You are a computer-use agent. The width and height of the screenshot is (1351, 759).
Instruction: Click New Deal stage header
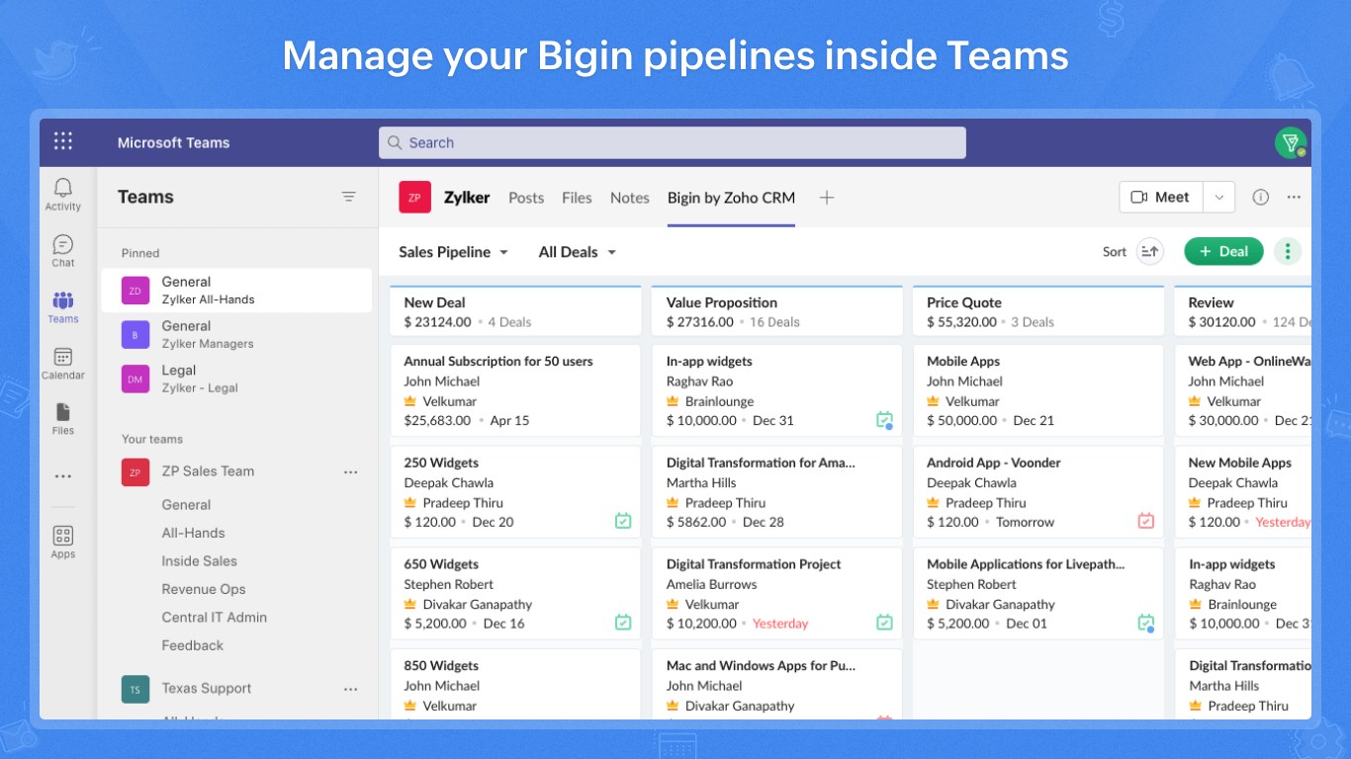tap(515, 311)
